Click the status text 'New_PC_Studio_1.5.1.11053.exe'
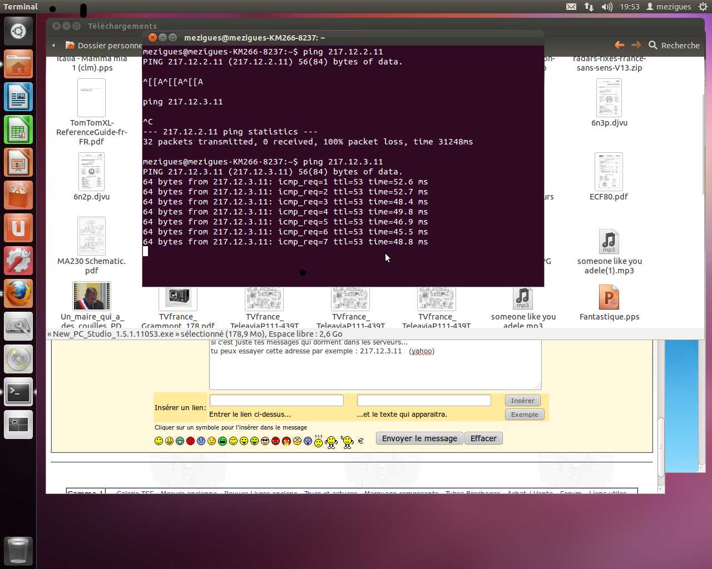The height and width of the screenshot is (569, 712). tap(113, 334)
